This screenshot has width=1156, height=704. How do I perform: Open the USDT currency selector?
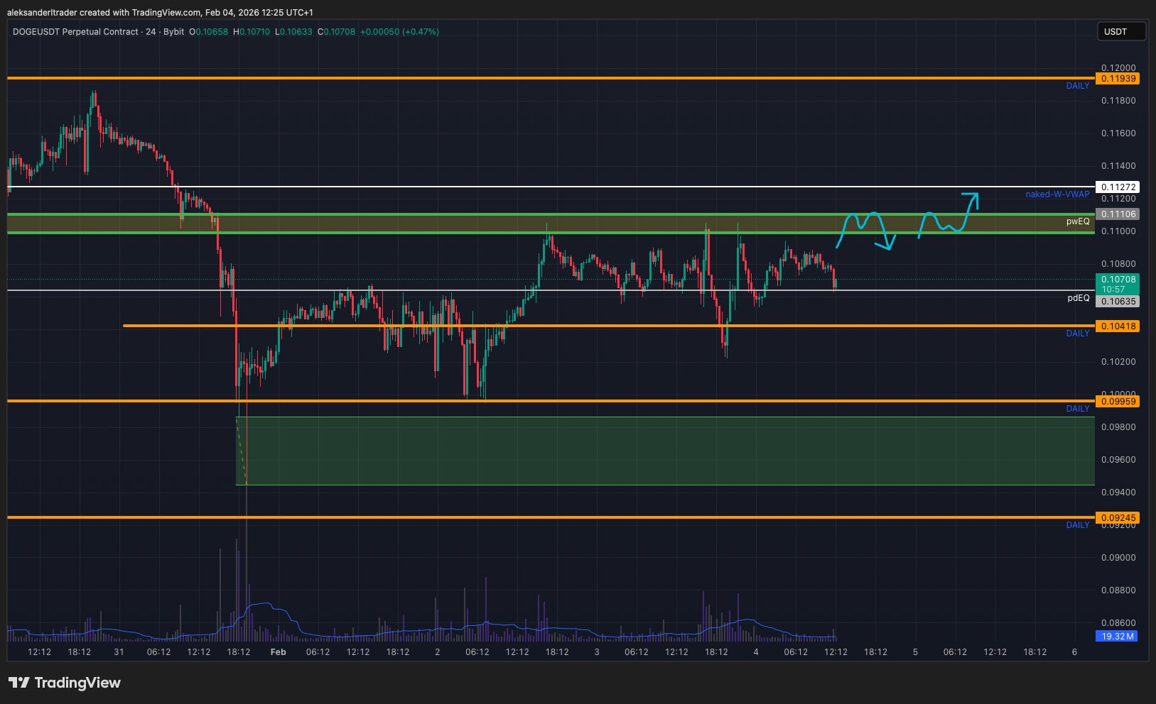pyautogui.click(x=1122, y=31)
